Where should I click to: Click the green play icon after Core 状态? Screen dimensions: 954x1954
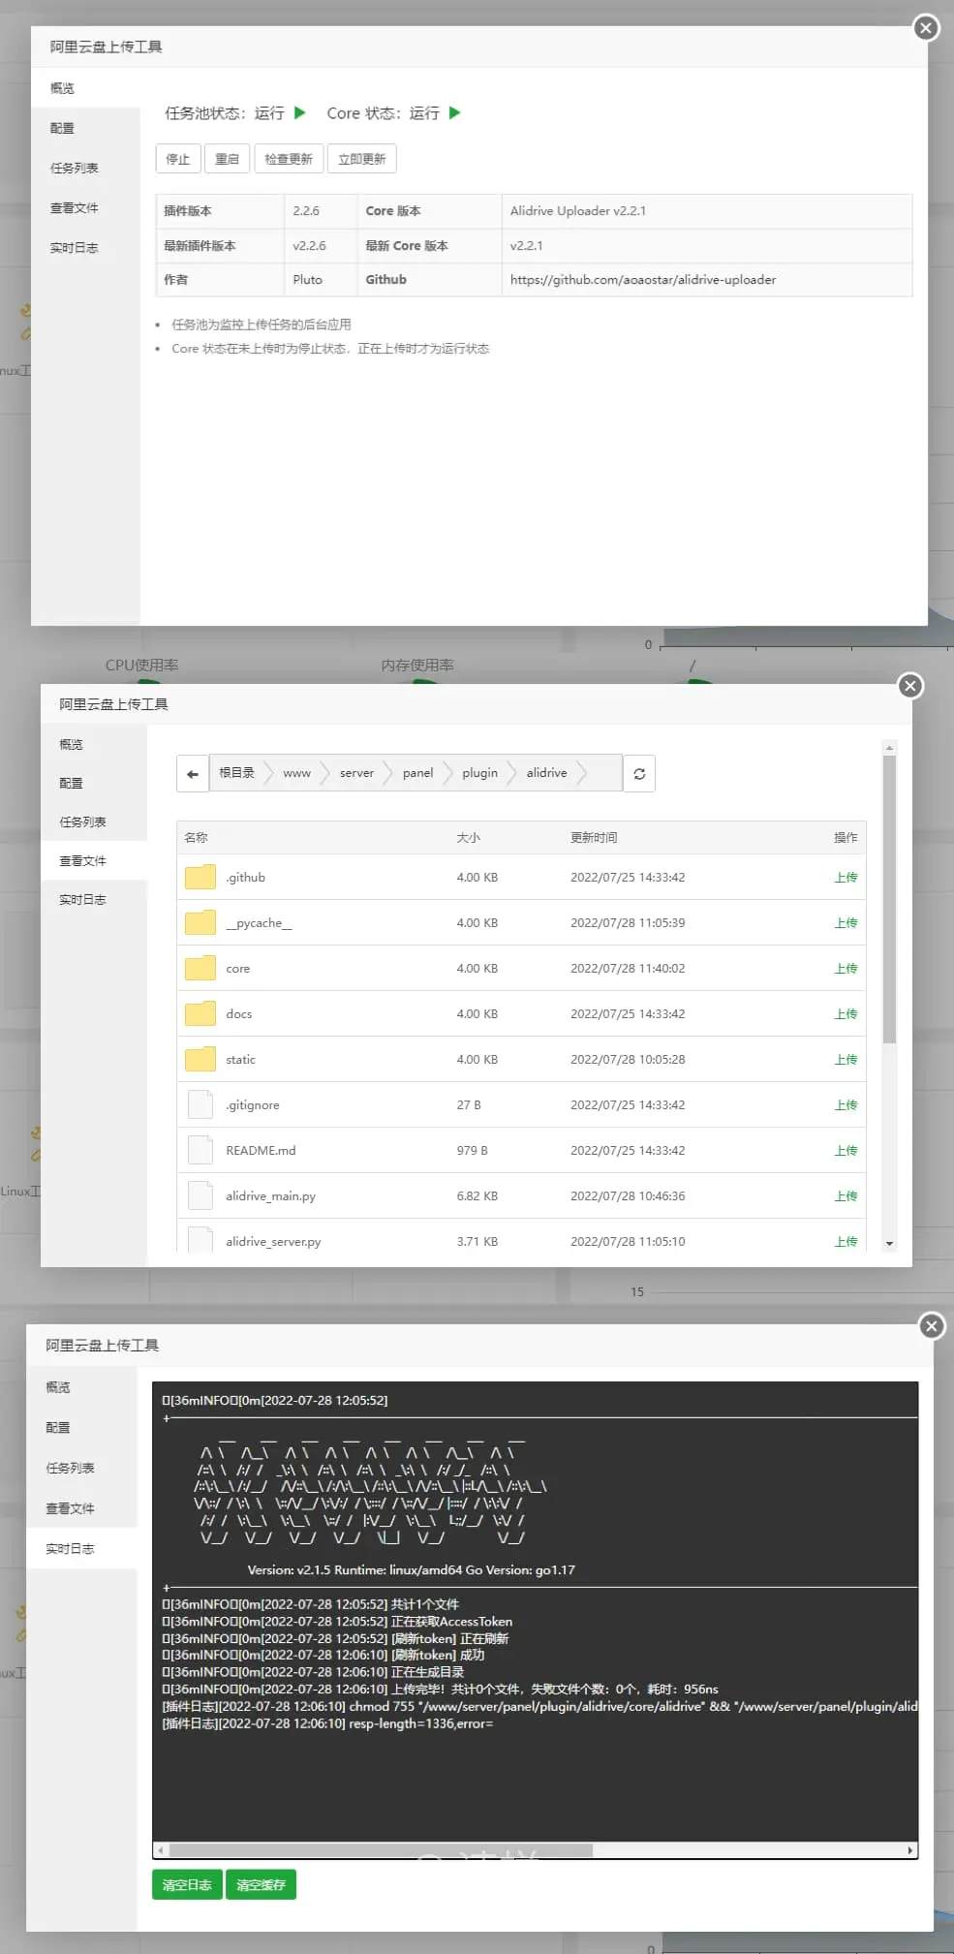455,112
